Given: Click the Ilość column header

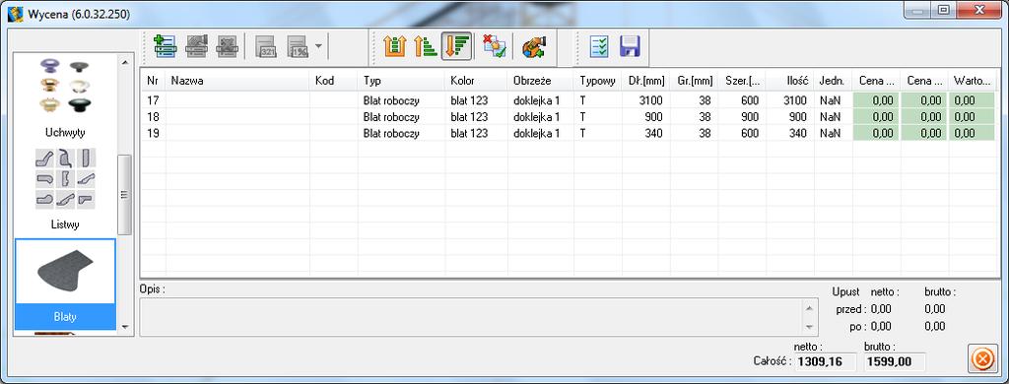Looking at the screenshot, I should 791,81.
